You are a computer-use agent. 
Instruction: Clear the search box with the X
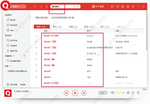click(74, 6)
